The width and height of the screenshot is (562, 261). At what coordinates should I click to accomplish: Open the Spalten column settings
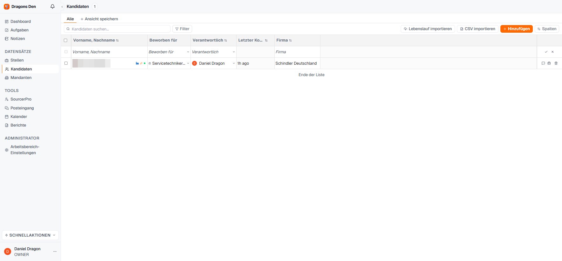tap(547, 29)
